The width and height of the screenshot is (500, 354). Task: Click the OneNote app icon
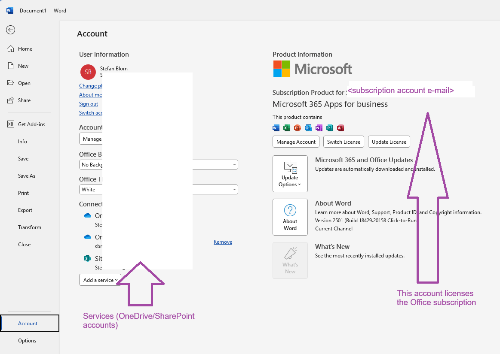319,128
